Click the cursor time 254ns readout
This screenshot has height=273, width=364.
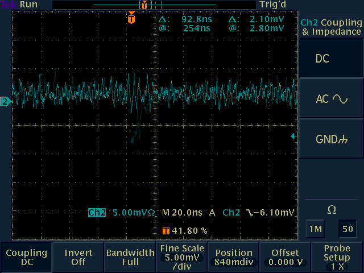[x=196, y=28]
